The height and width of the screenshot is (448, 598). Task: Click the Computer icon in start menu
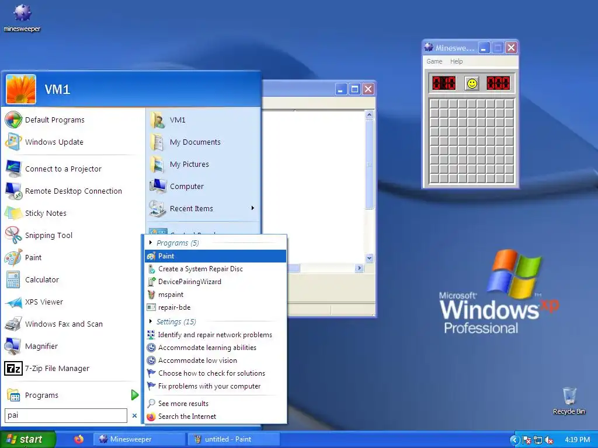pyautogui.click(x=158, y=186)
